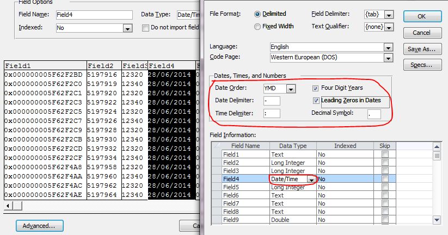Check the Skip box for Field6
448x235 pixels.
point(385,195)
